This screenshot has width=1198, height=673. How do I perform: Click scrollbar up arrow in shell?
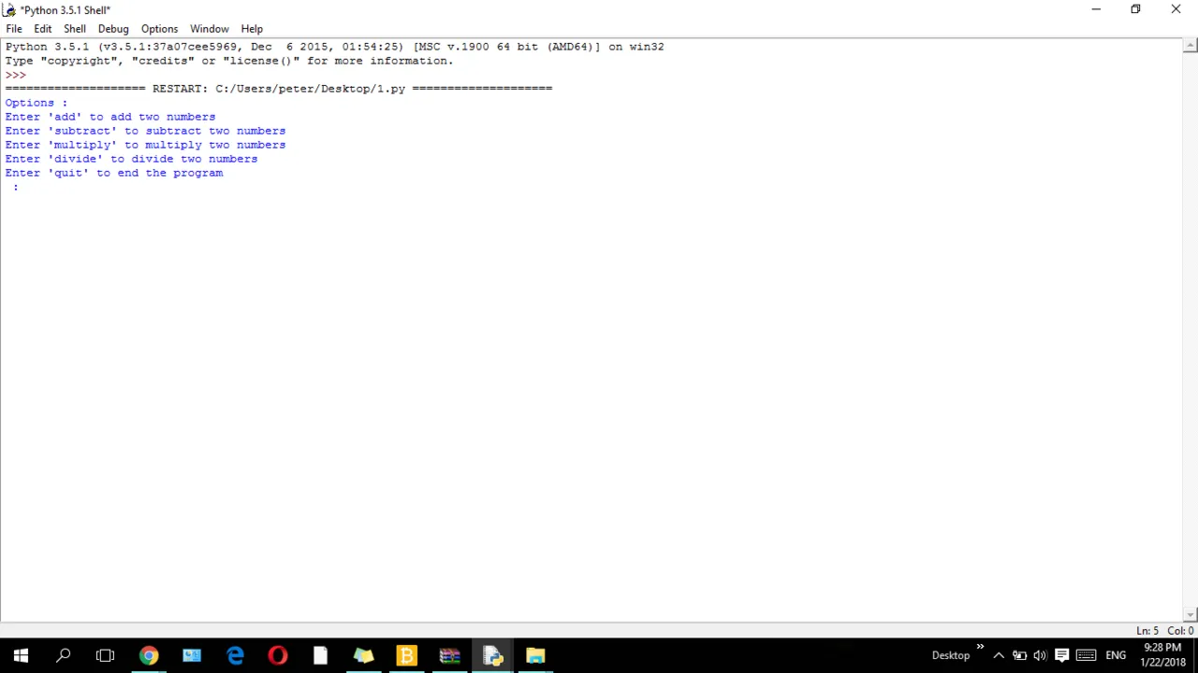[x=1191, y=46]
